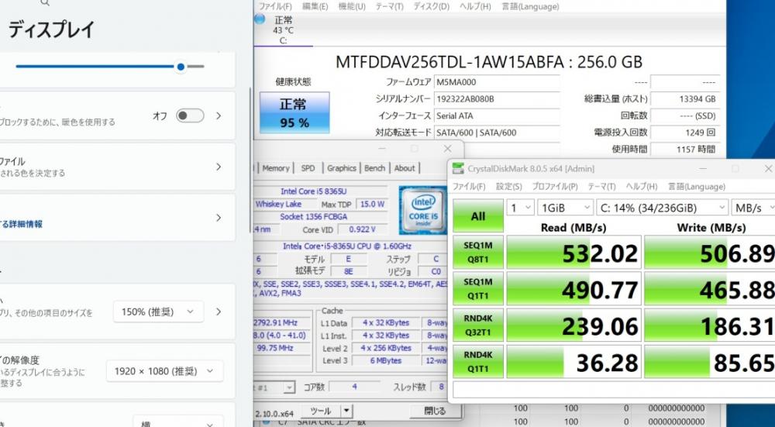Open プロファイル(P) menu in CrystalDiskMark

coord(555,186)
